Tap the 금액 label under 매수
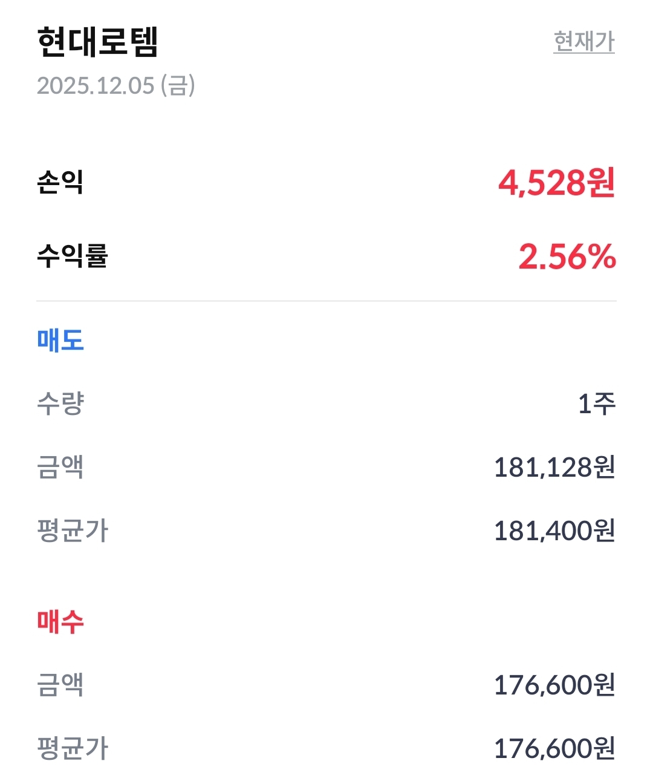This screenshot has width=653, height=781. pos(60,685)
